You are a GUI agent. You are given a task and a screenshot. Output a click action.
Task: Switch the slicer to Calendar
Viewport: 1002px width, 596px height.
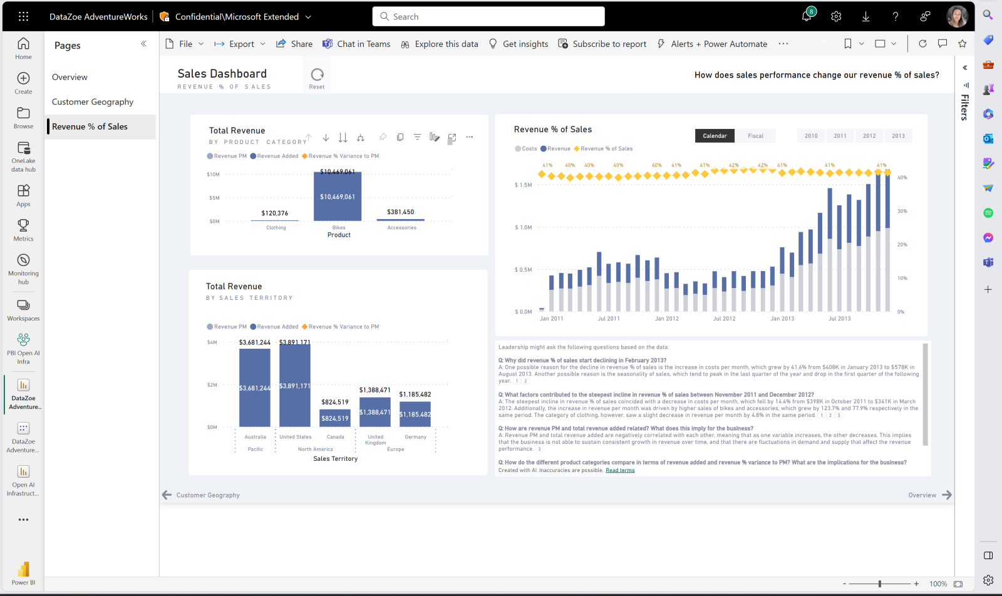point(715,136)
